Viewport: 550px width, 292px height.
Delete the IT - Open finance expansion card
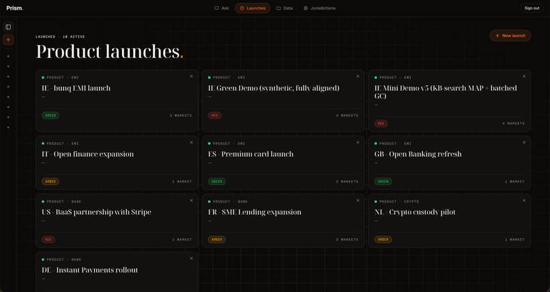[192, 143]
